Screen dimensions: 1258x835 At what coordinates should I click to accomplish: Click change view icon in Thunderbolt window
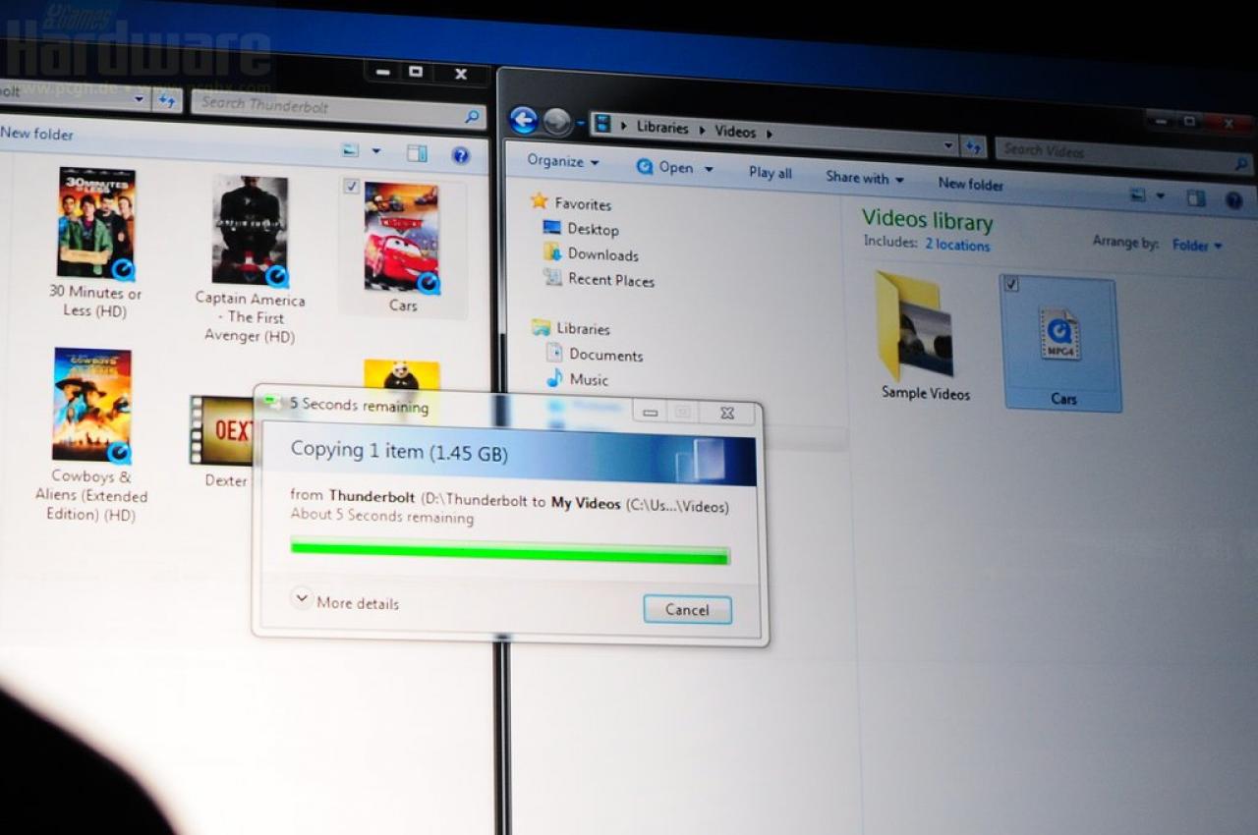[x=351, y=150]
